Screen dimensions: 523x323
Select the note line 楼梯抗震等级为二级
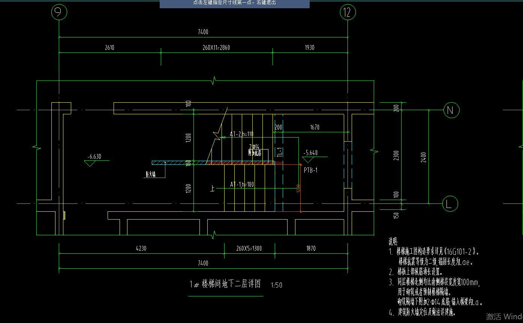tap(436, 262)
